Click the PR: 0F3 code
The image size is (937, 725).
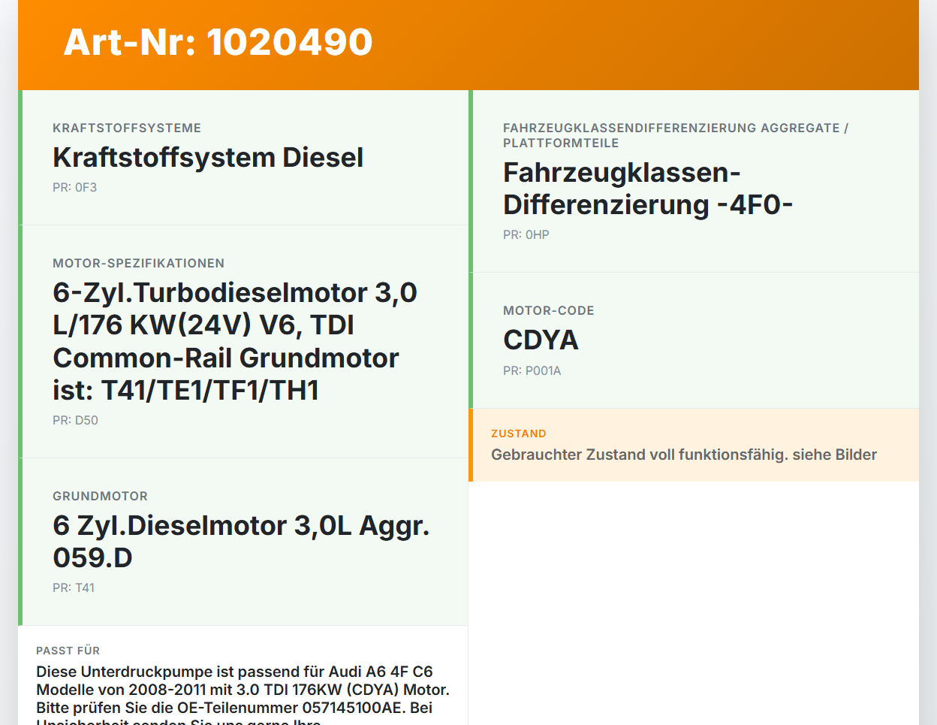click(x=74, y=188)
